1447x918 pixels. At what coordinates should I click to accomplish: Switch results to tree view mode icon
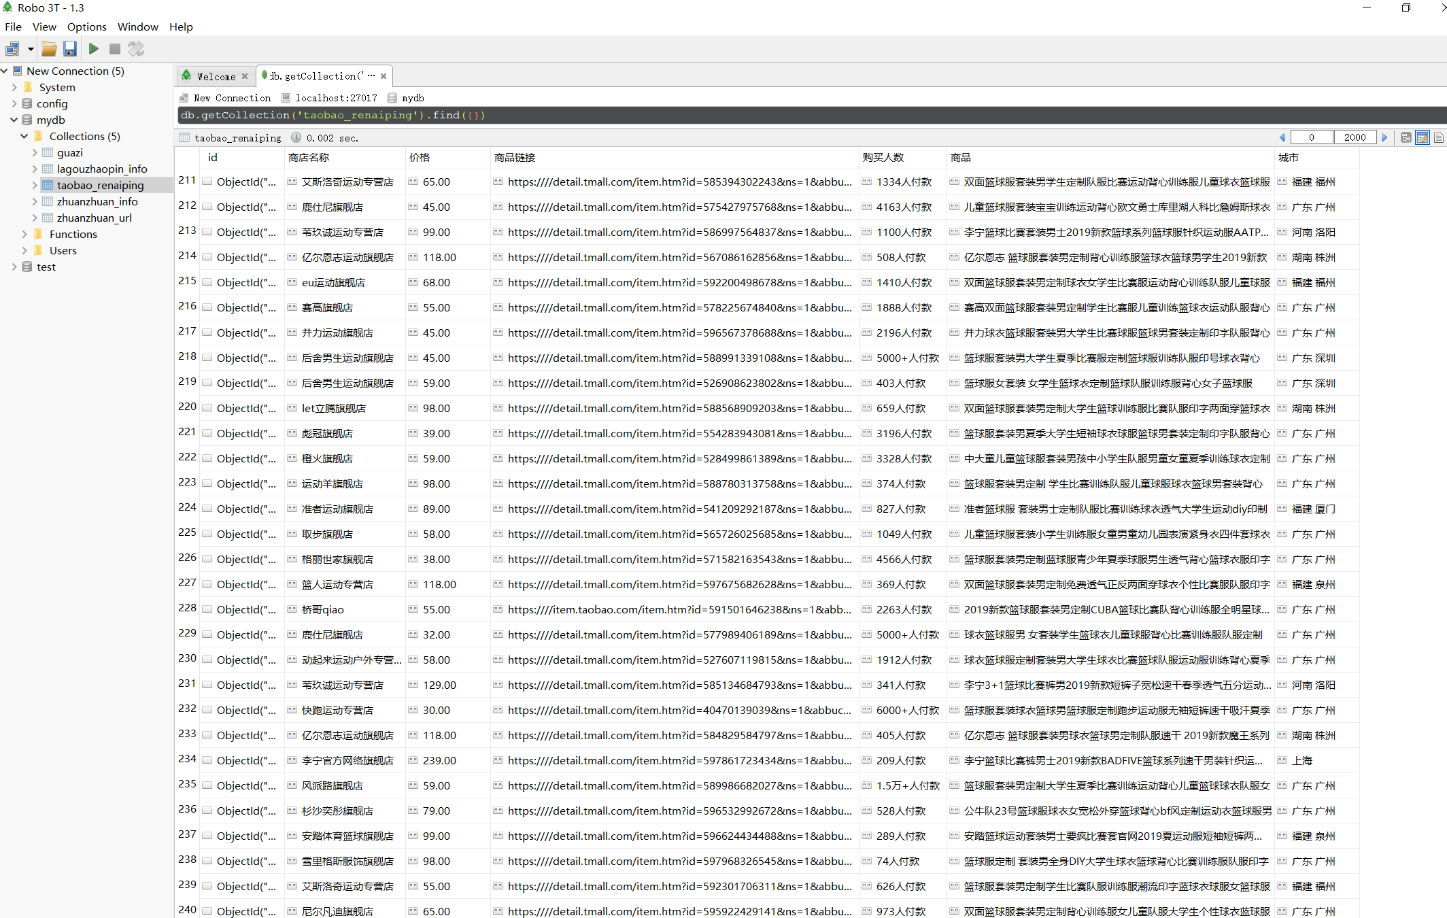tap(1406, 137)
